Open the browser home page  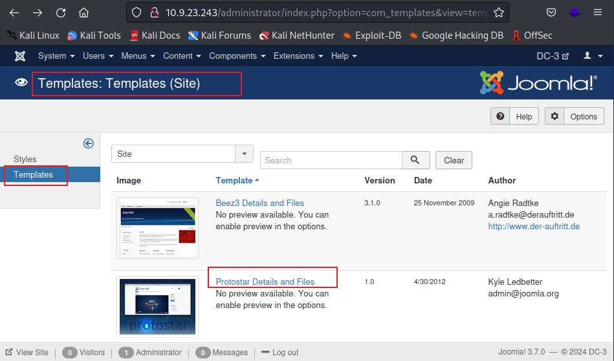pyautogui.click(x=84, y=13)
